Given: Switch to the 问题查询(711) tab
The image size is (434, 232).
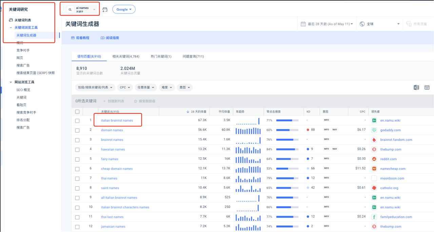Looking at the screenshot, I should tap(193, 56).
